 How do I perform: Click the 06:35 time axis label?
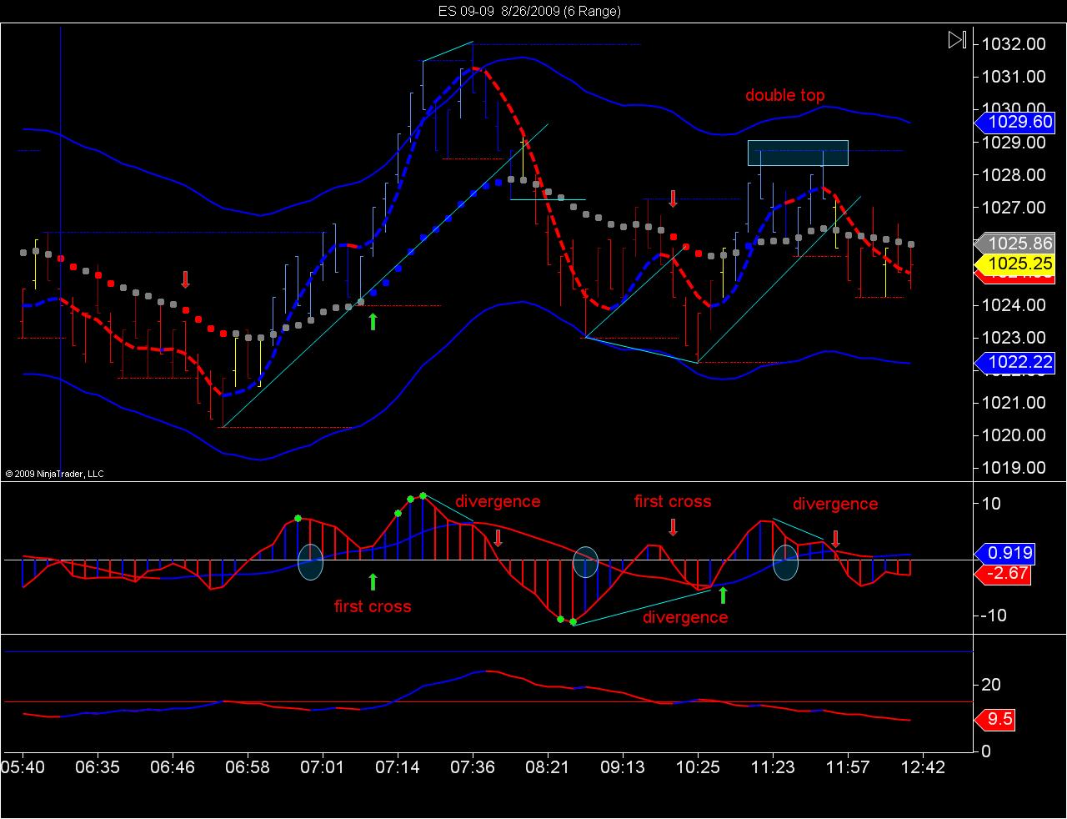tap(98, 766)
